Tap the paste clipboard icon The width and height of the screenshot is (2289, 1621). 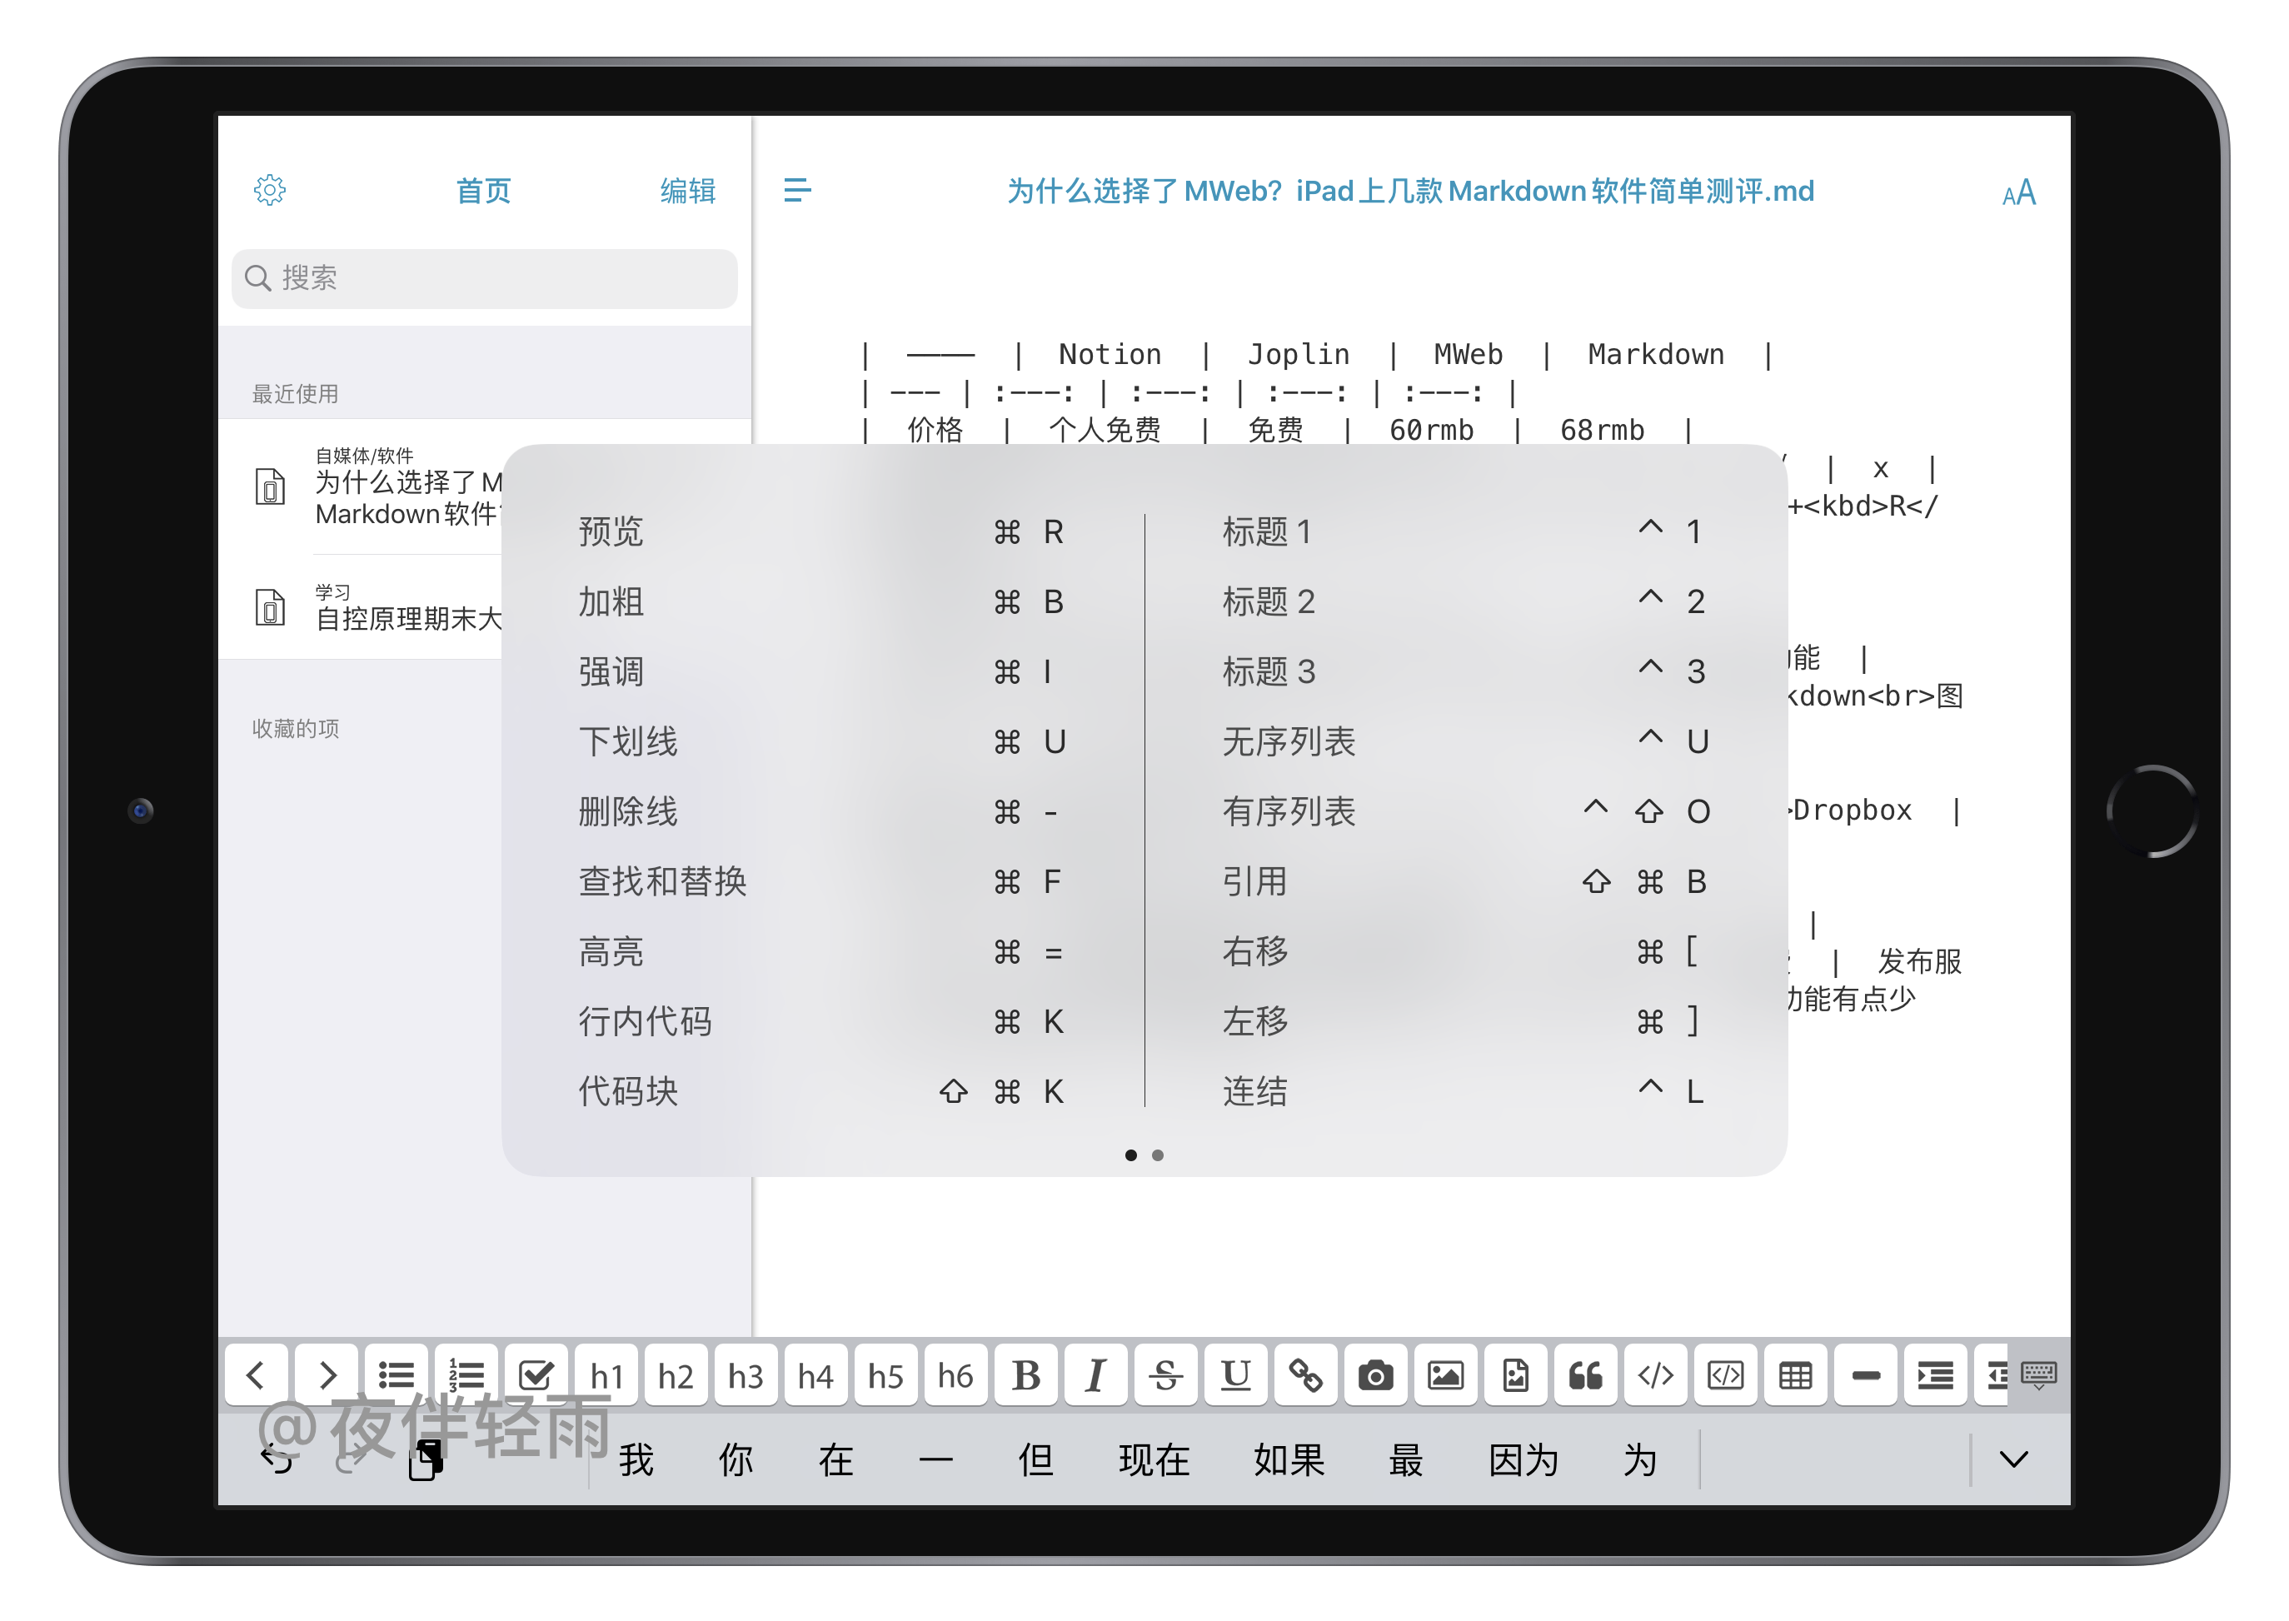tap(426, 1459)
